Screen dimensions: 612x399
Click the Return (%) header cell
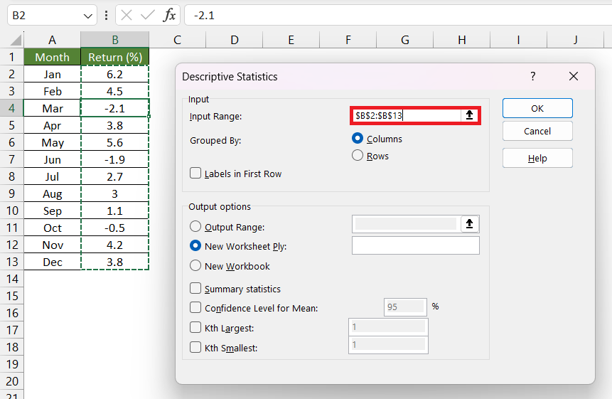(114, 57)
